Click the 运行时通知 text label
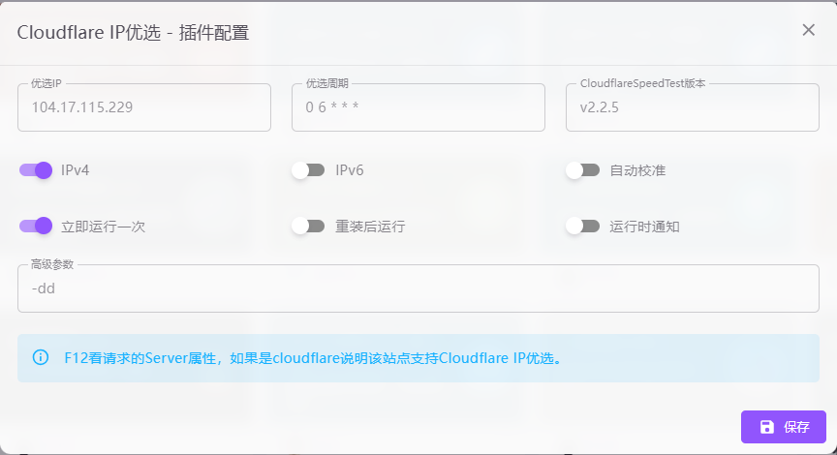The width and height of the screenshot is (837, 455). (644, 227)
